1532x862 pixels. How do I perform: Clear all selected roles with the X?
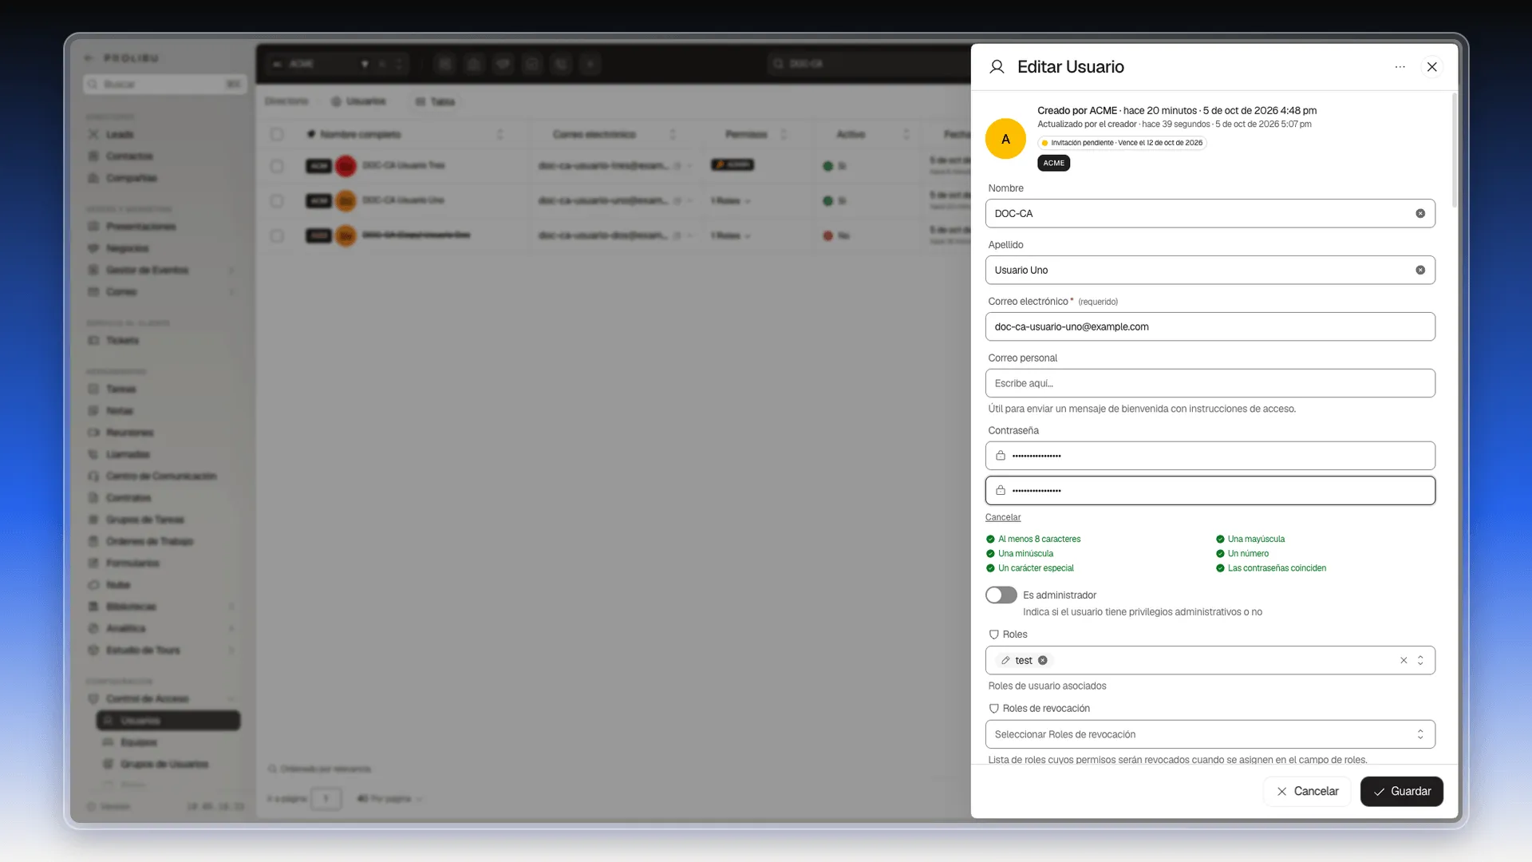(1404, 660)
